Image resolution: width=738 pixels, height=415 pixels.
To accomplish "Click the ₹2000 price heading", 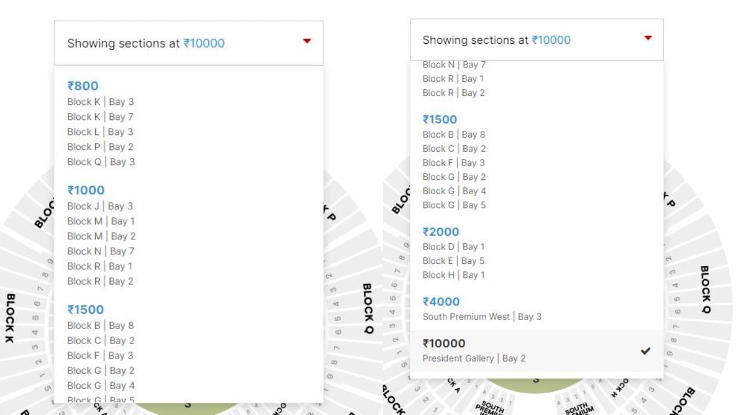I will [x=440, y=232].
